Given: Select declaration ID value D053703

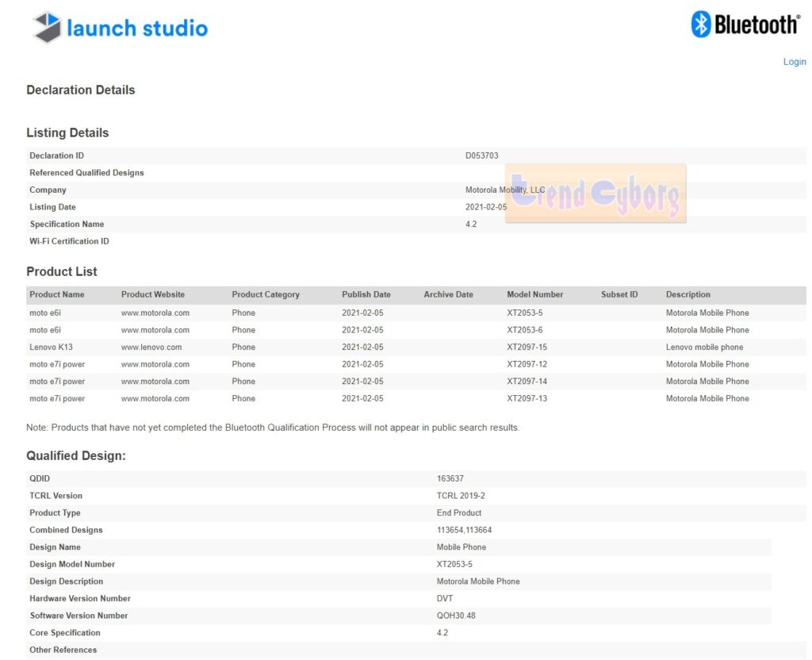Looking at the screenshot, I should pos(482,155).
